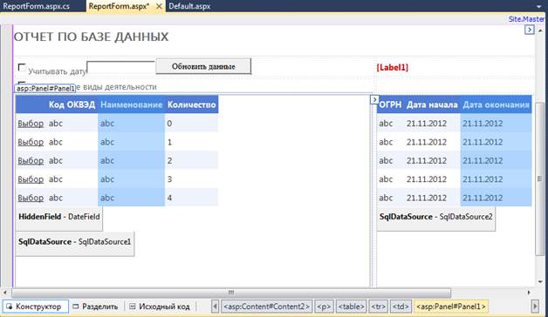Click the vertical scrollbar thumb
Image resolution: width=548 pixels, height=317 pixels.
pos(540,179)
